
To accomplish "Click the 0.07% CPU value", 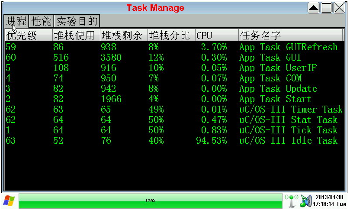I will (x=214, y=78).
